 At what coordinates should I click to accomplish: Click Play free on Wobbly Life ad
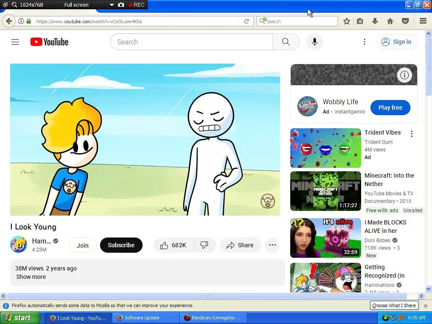(390, 108)
